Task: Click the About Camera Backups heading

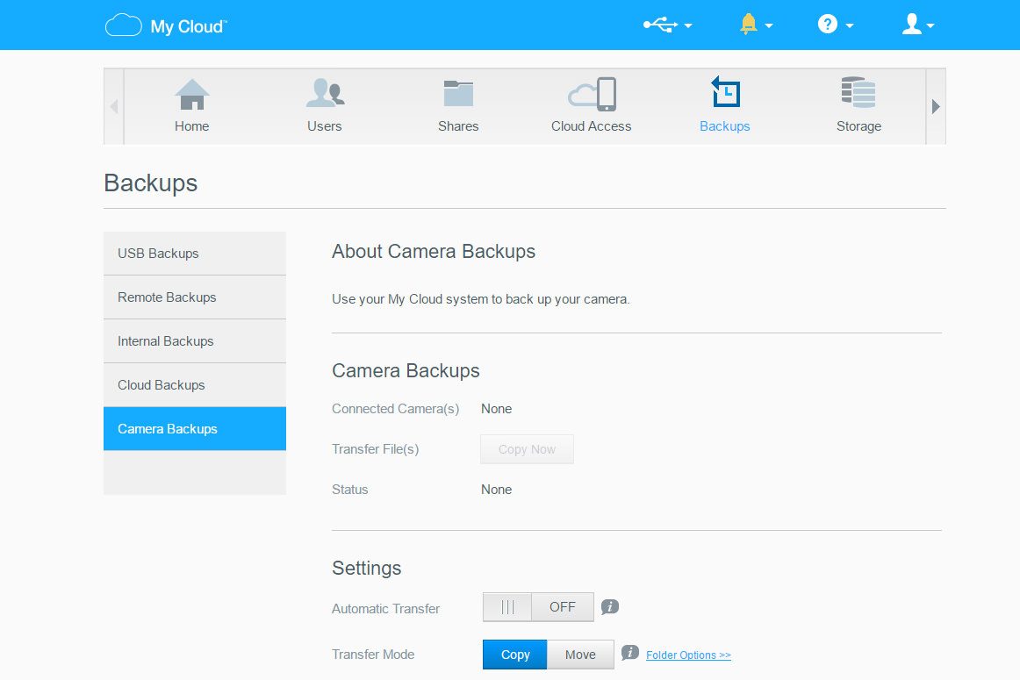Action: [434, 252]
